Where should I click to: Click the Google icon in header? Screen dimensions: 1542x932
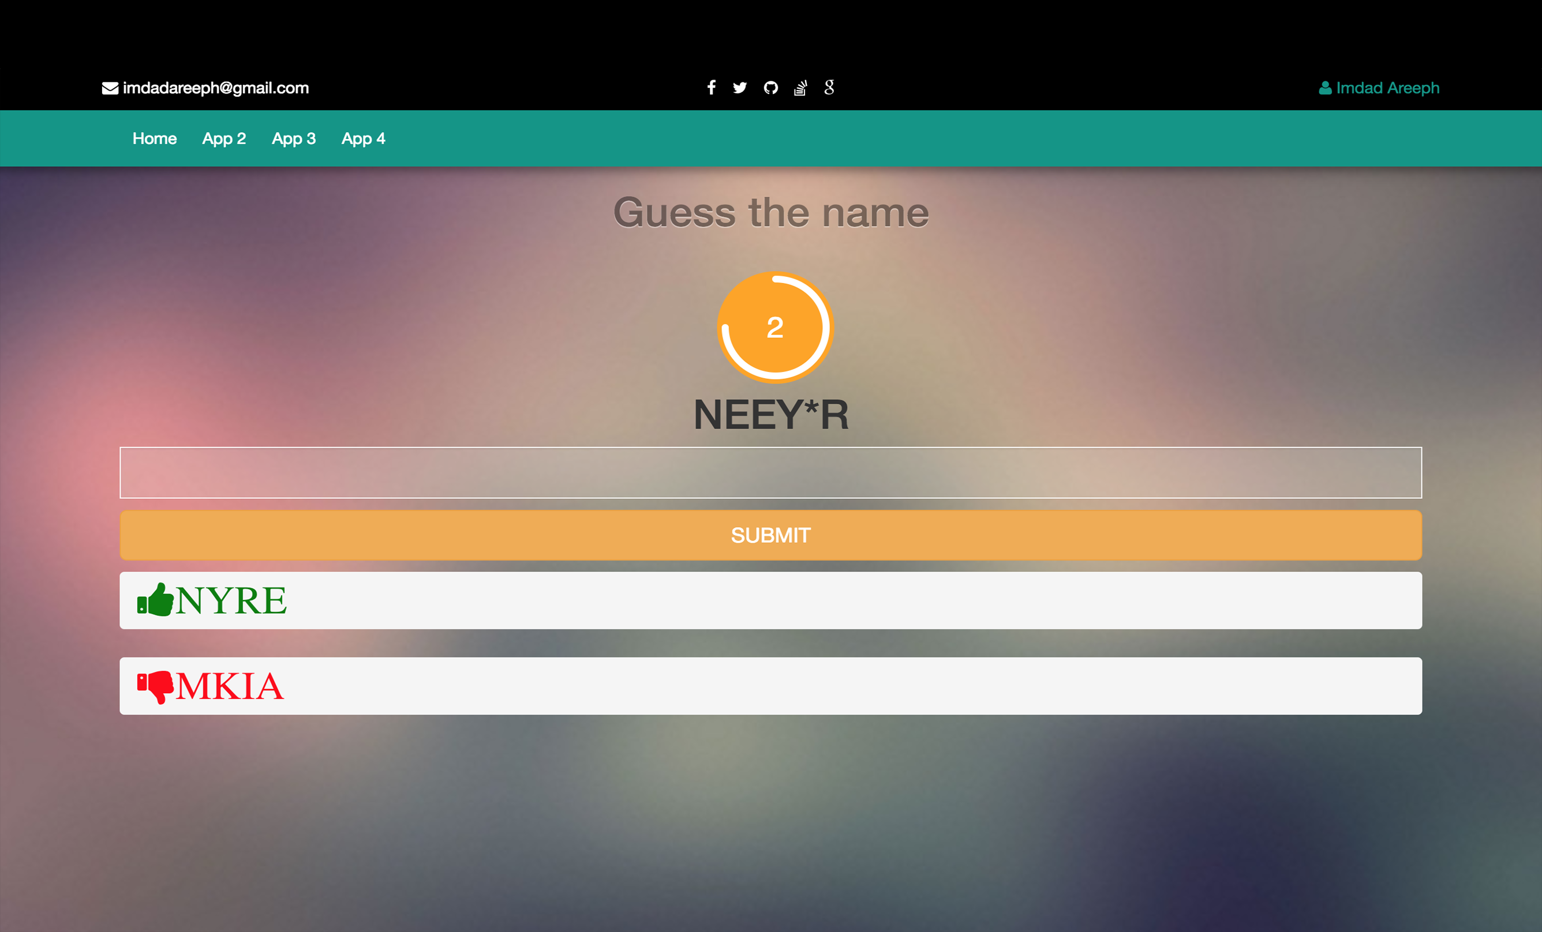coord(829,88)
